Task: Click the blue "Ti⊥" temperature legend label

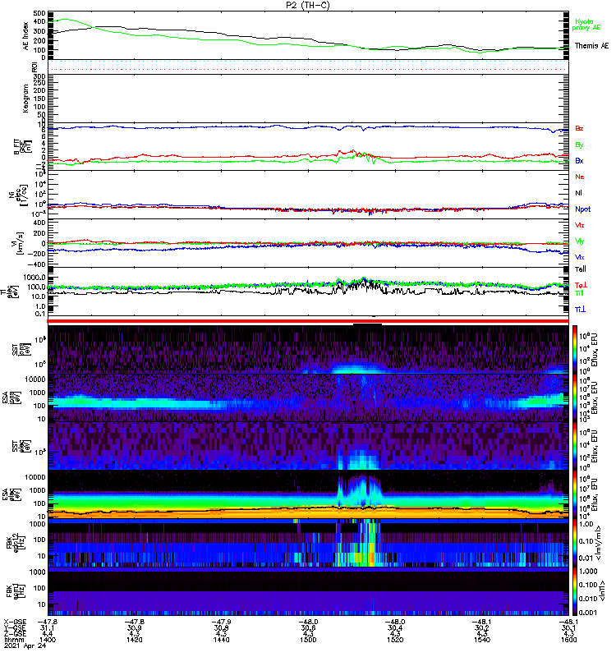Action: click(580, 310)
